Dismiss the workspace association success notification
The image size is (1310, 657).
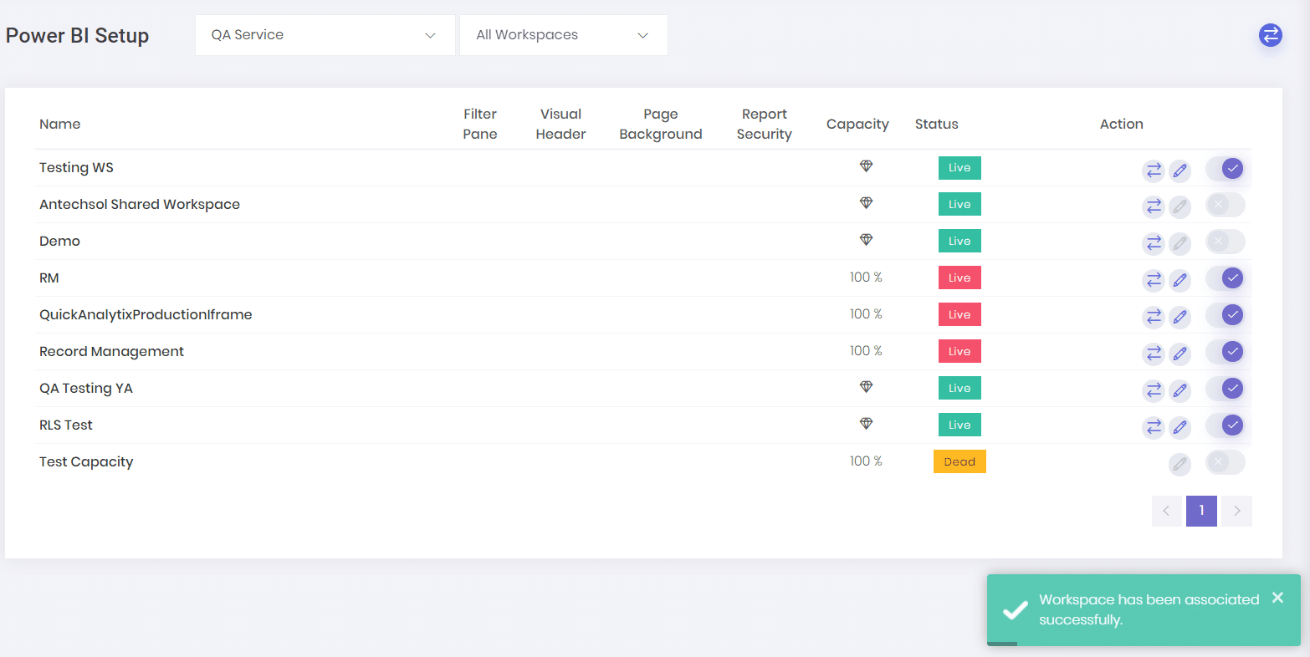click(1277, 597)
